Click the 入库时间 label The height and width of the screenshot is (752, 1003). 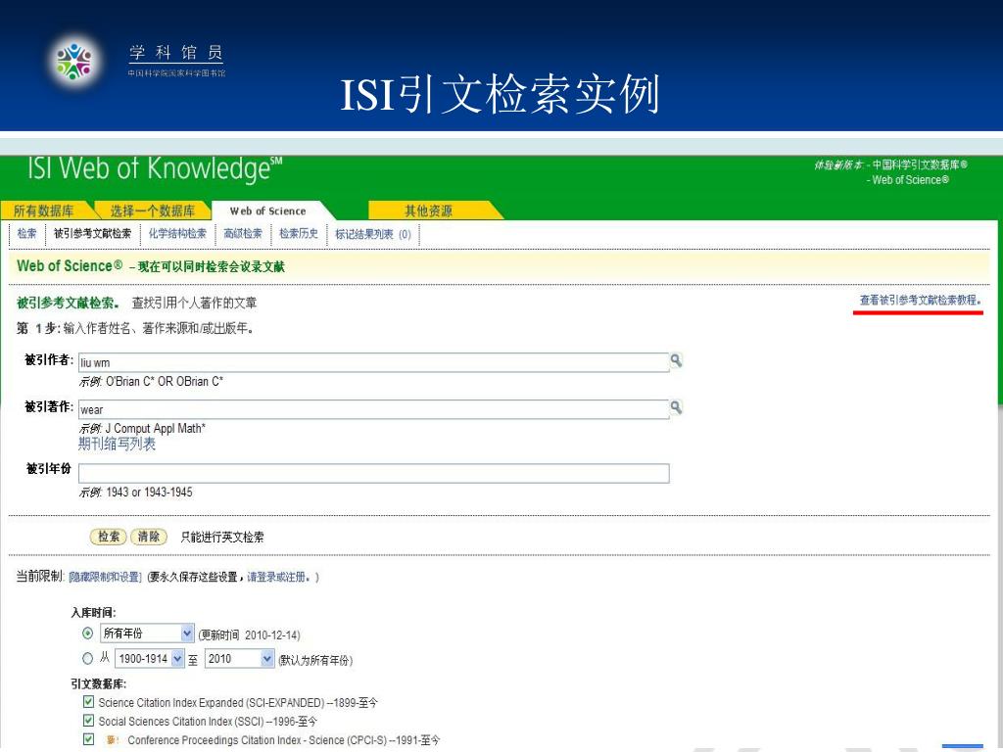93,613
